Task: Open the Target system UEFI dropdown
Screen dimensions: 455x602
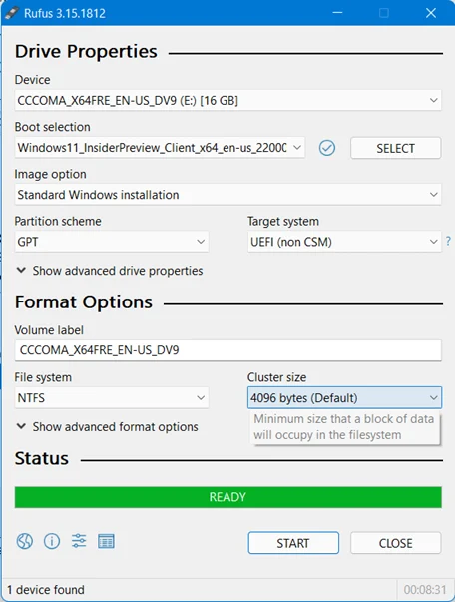Action: (344, 242)
